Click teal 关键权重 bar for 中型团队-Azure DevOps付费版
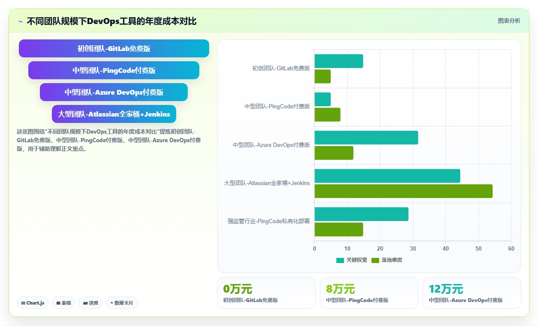This screenshot has width=538, height=326. pos(366,138)
